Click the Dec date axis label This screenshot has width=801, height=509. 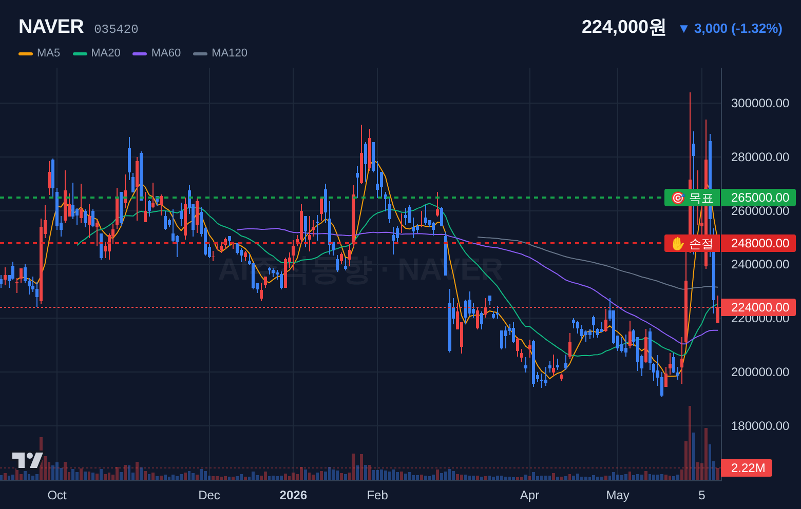(209, 495)
